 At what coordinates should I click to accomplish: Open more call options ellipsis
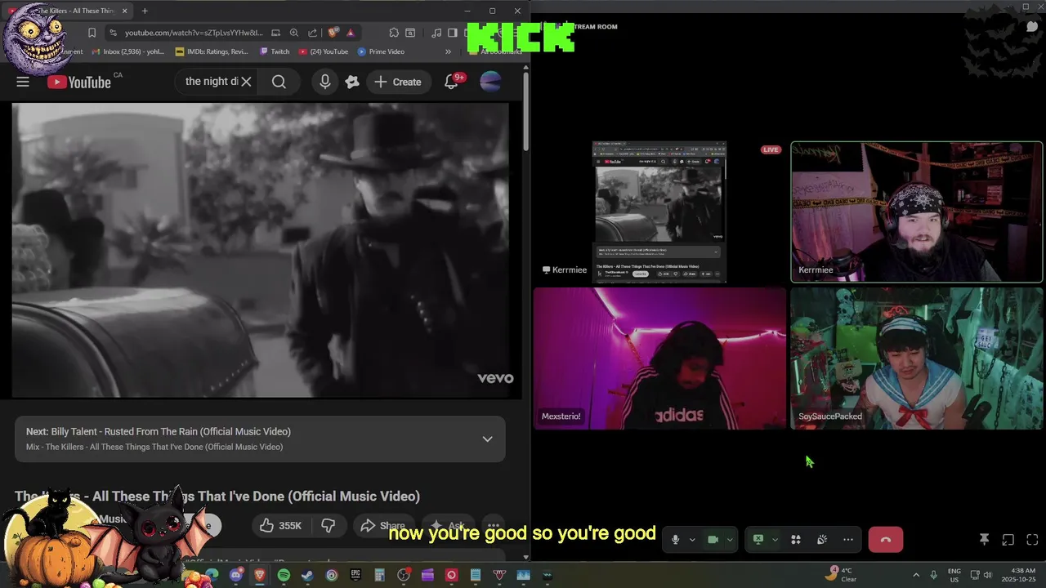848,540
